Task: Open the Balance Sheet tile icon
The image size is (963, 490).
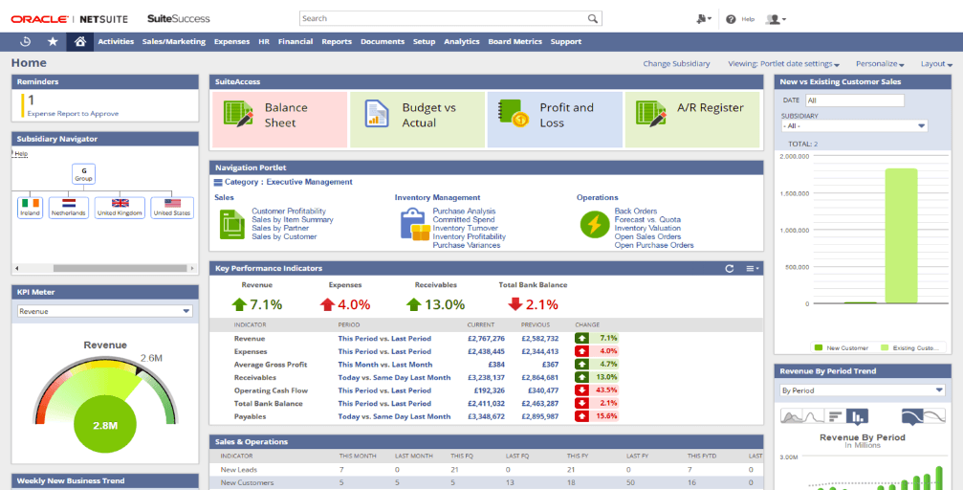Action: click(238, 114)
